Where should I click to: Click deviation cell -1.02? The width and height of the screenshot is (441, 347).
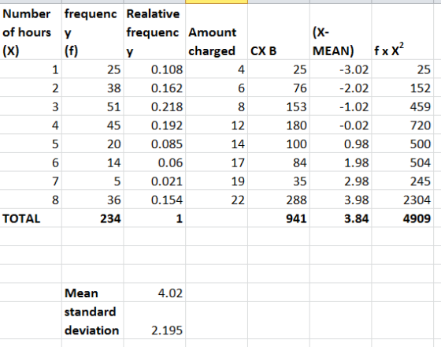(x=340, y=106)
